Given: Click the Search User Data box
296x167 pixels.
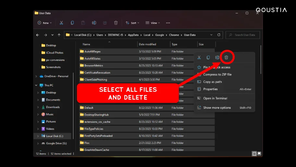Looking at the screenshot, I should (x=243, y=35).
